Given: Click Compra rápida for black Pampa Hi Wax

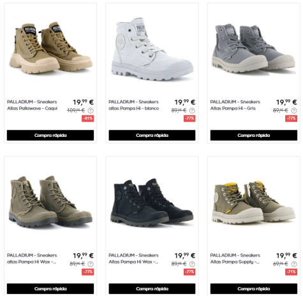Looking at the screenshot, I should pyautogui.click(x=152, y=289).
